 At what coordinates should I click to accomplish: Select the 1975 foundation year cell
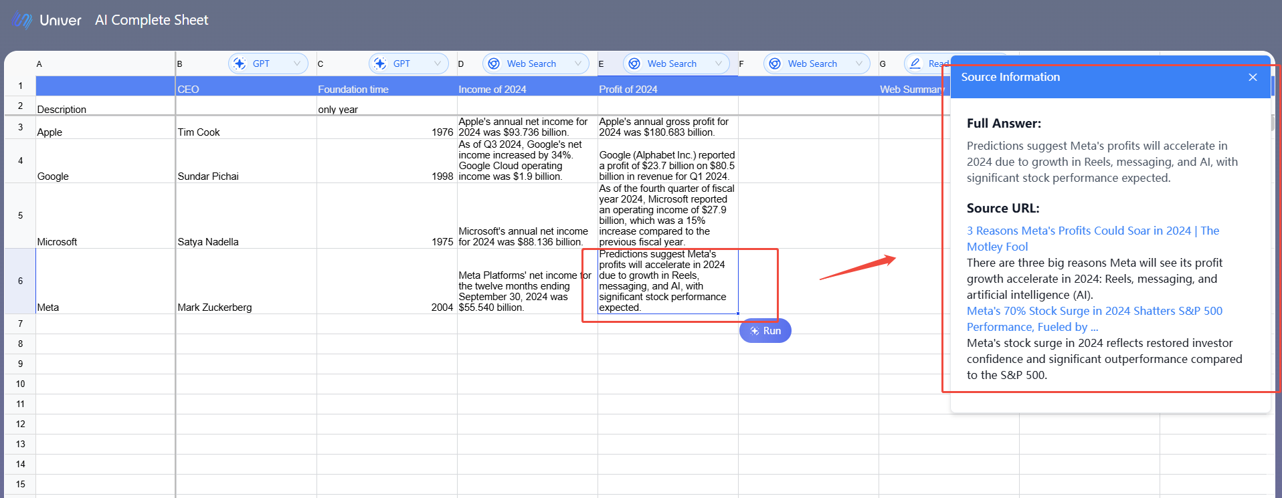pos(387,216)
